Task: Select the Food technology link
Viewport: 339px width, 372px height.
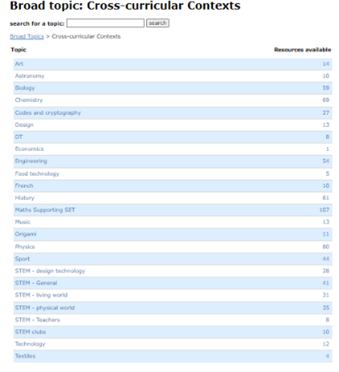Action: click(37, 173)
